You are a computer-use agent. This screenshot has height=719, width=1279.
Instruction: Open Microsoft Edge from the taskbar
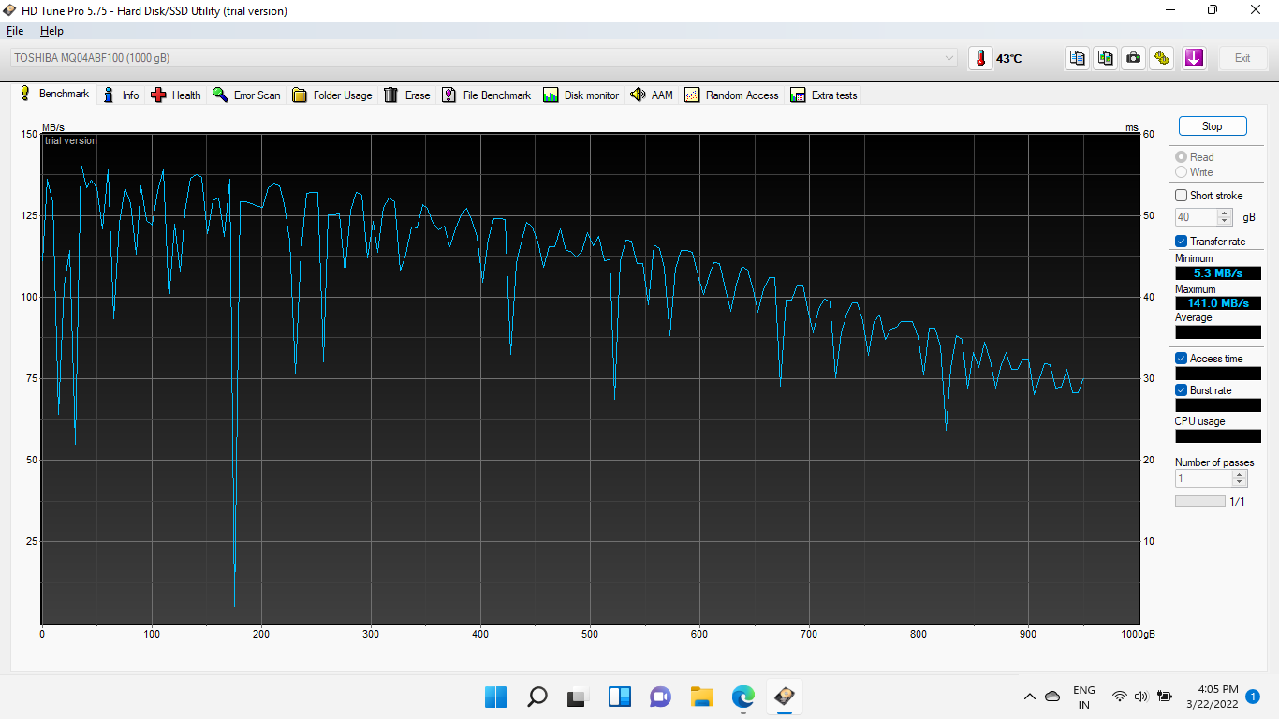742,697
